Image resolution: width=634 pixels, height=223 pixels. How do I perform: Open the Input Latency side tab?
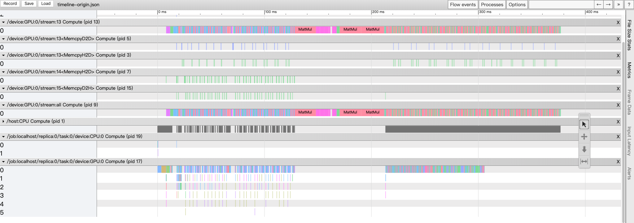point(629,141)
